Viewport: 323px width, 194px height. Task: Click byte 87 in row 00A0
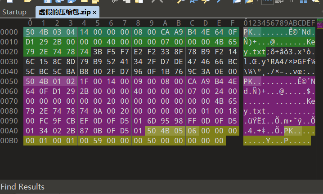click(x=84, y=131)
